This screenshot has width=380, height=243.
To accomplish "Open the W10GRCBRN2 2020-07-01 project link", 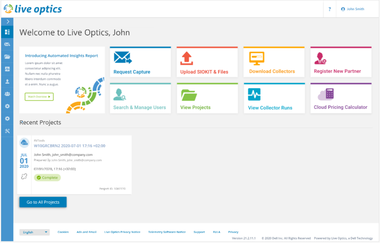I will [x=70, y=146].
